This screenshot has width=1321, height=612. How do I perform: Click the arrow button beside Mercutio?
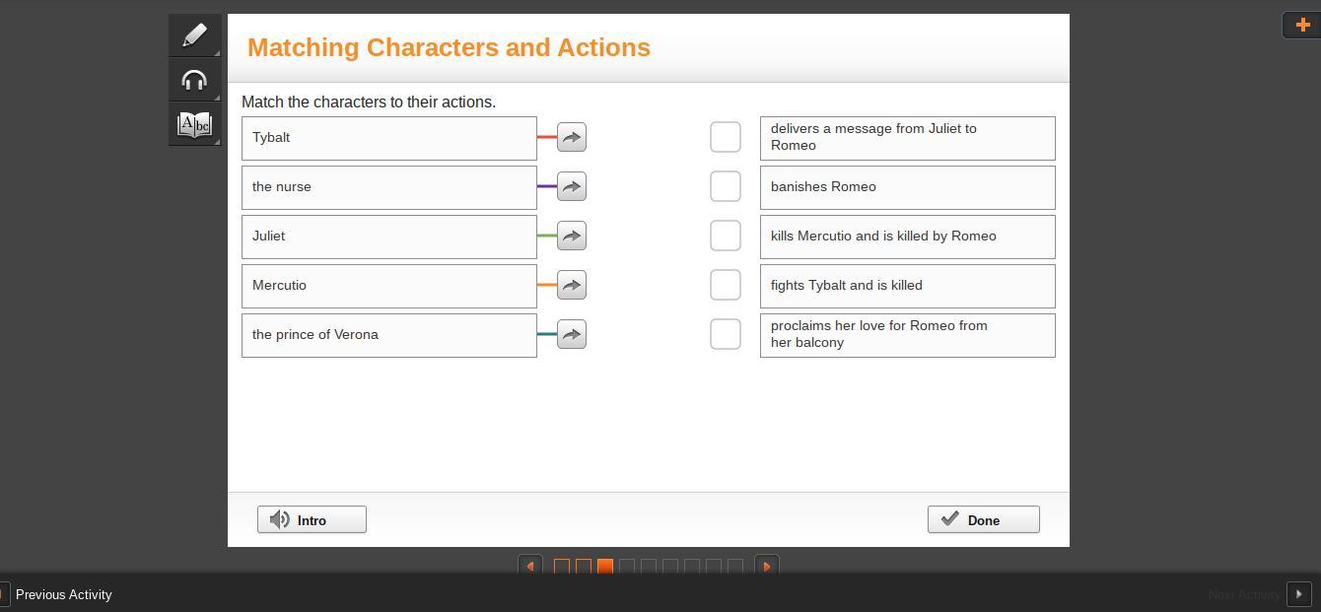tap(572, 285)
